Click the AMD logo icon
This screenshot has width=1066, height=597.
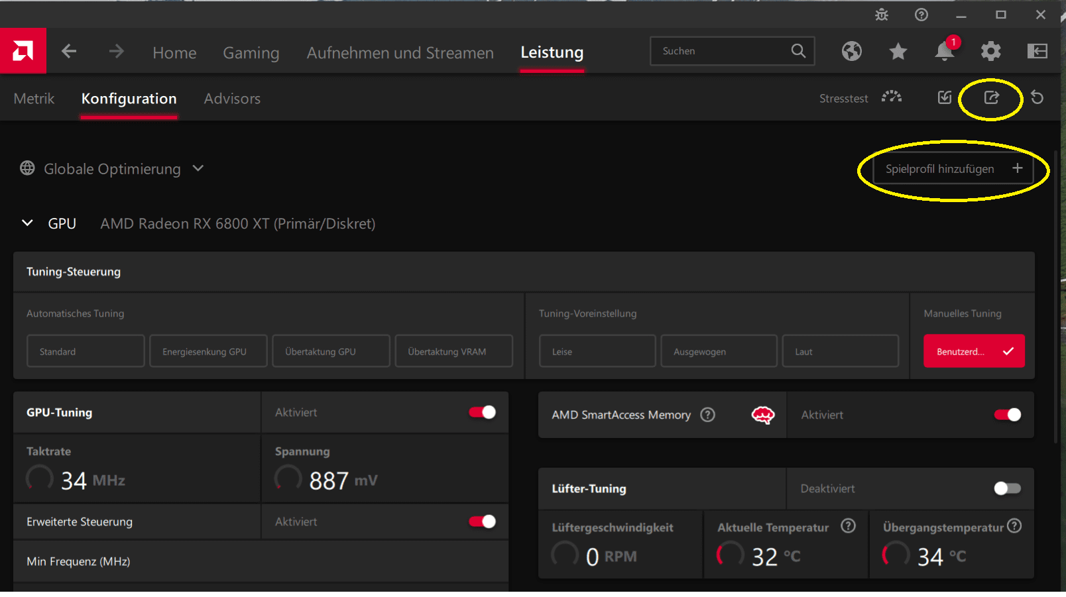tap(23, 51)
